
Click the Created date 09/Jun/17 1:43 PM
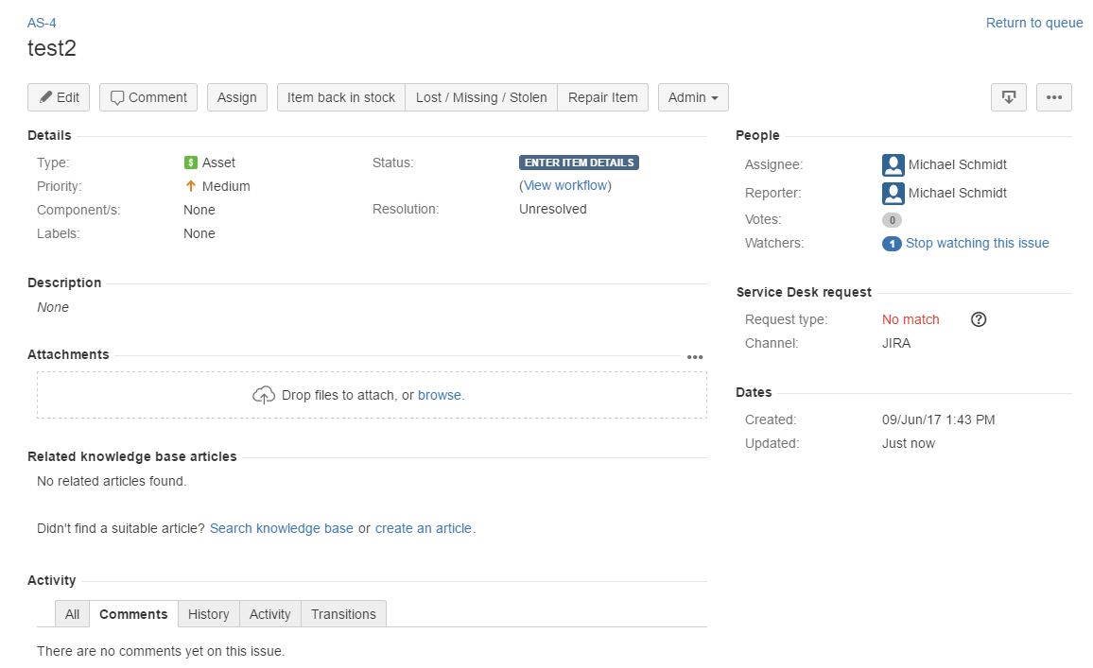coord(938,420)
